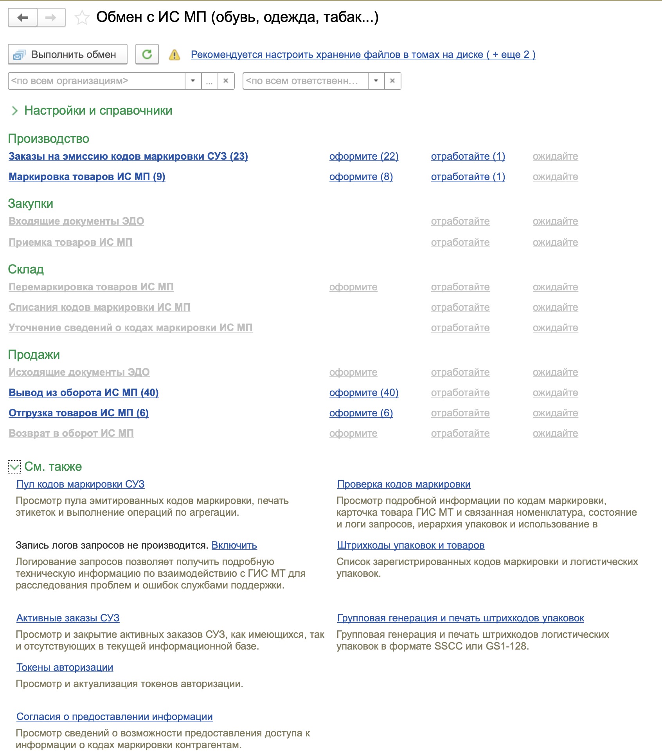Open Вывод из оборота ИС МП (40)
Viewport: 662px width, 756px height.
[x=84, y=393]
